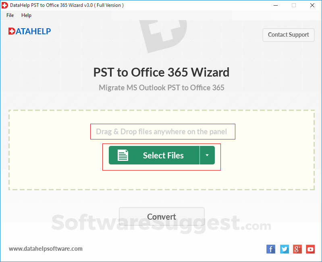Open the YouTube icon
This screenshot has height=262, width=322.
(310, 249)
